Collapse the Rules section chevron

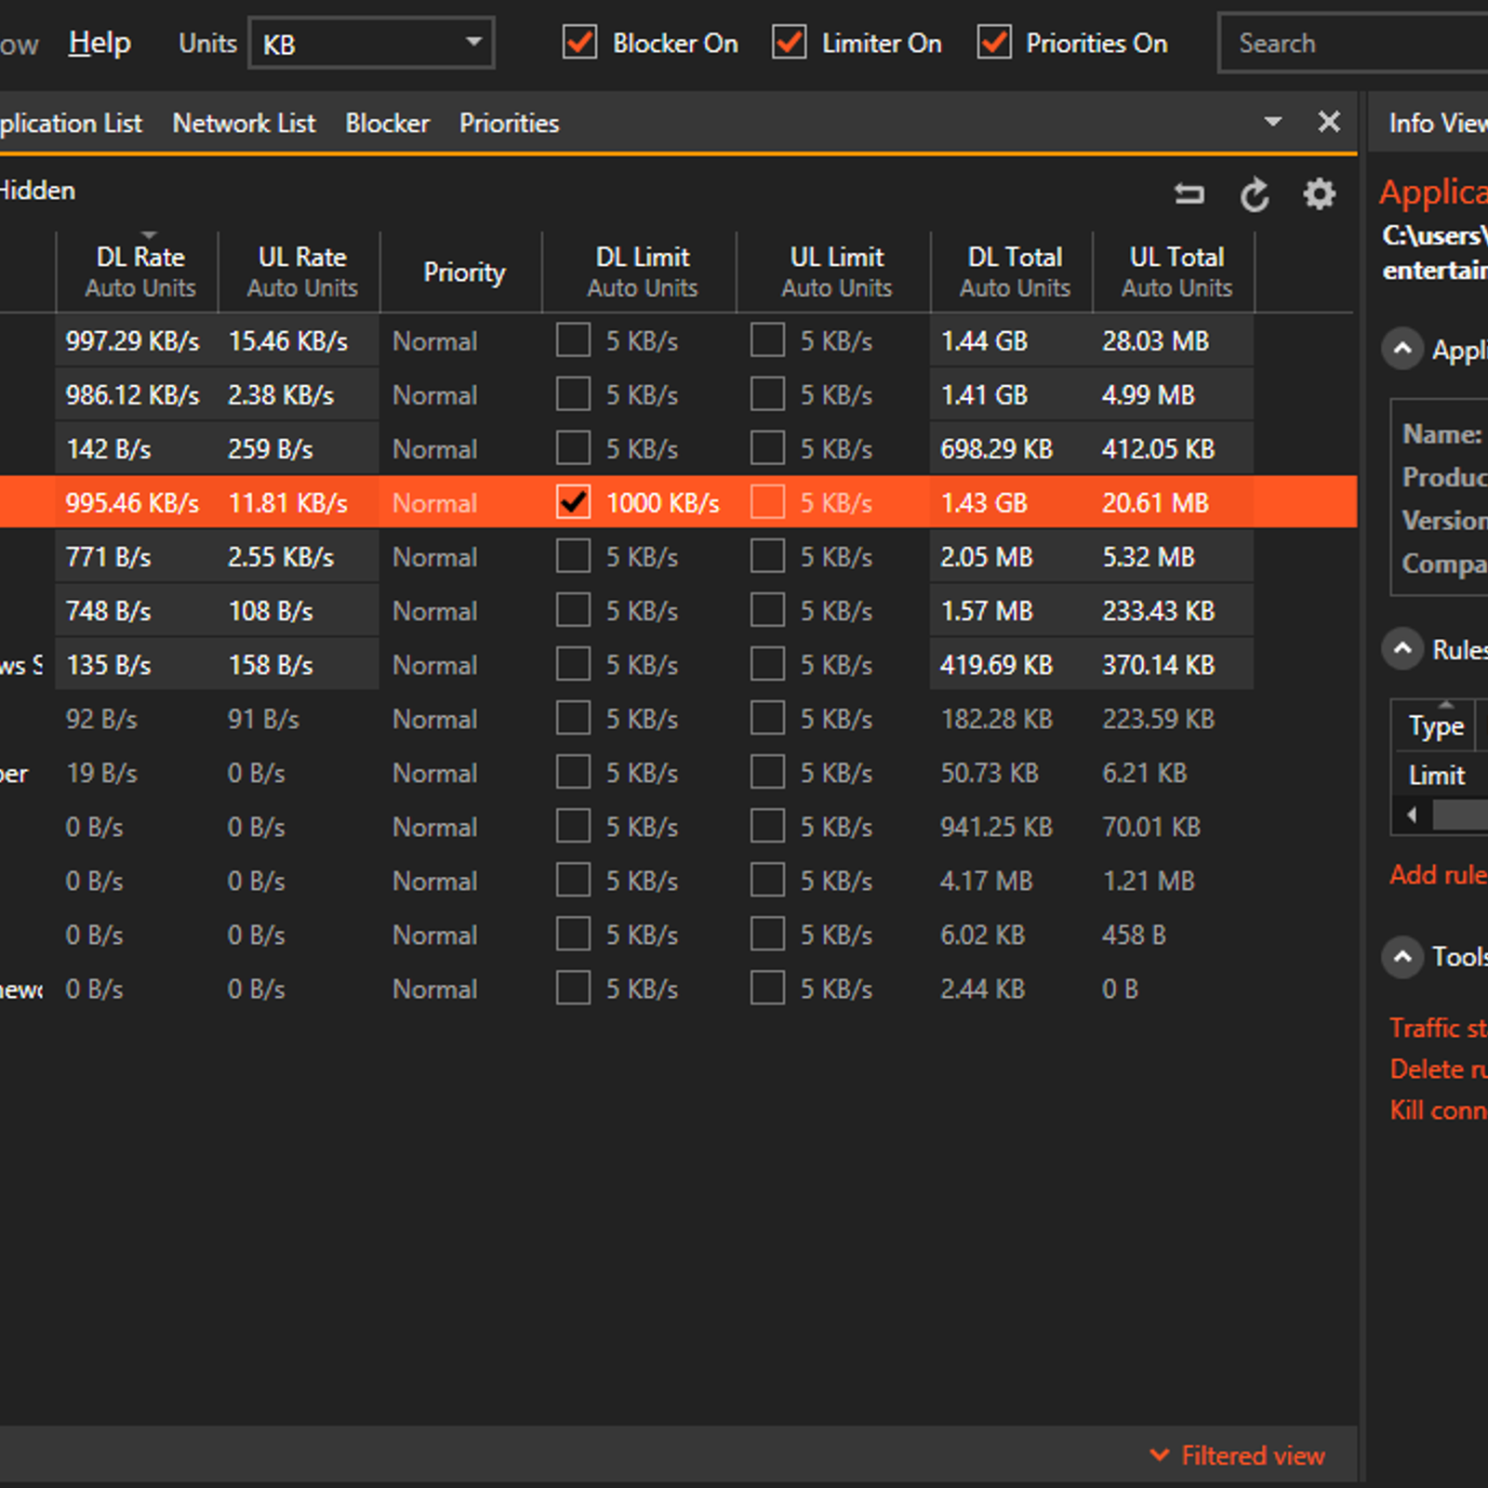pos(1402,649)
